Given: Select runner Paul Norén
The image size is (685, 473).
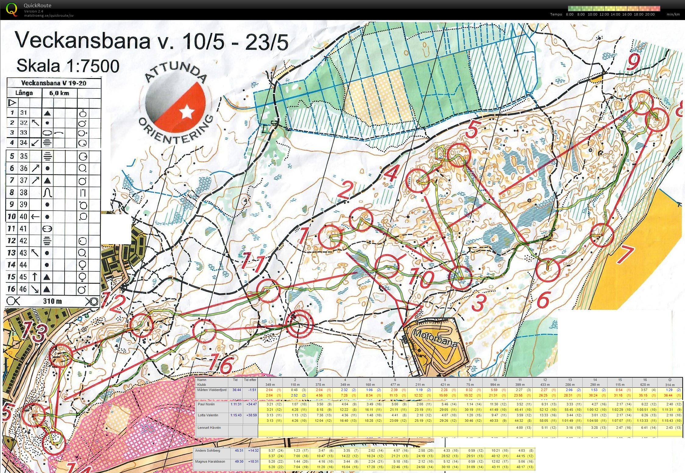Looking at the screenshot, I should [x=206, y=404].
